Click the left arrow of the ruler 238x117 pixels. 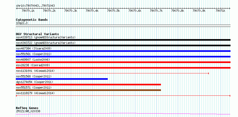click(x=17, y=8)
